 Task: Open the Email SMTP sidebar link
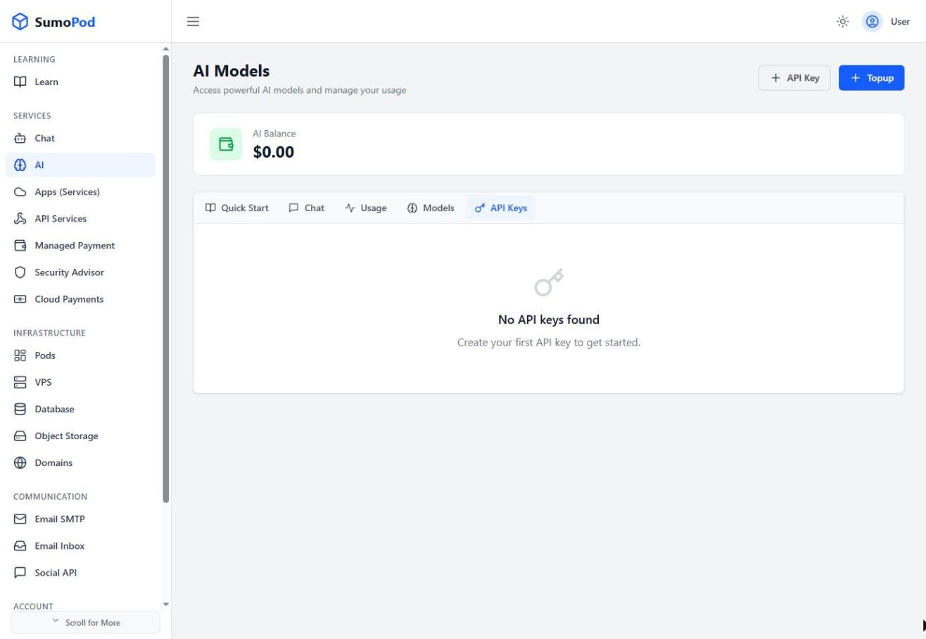[x=80, y=519]
